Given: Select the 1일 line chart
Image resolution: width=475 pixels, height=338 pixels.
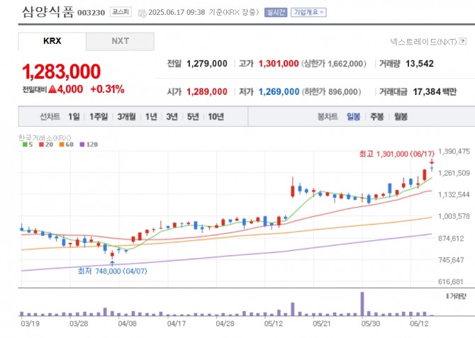Looking at the screenshot, I should pyautogui.click(x=74, y=117).
